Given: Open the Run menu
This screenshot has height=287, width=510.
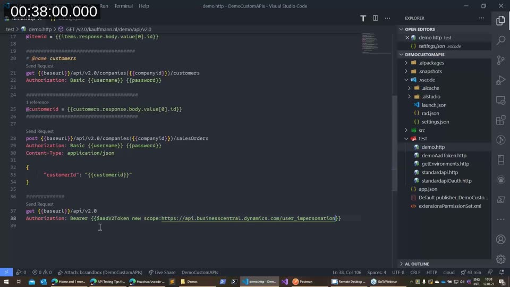Looking at the screenshot, I should point(104,6).
